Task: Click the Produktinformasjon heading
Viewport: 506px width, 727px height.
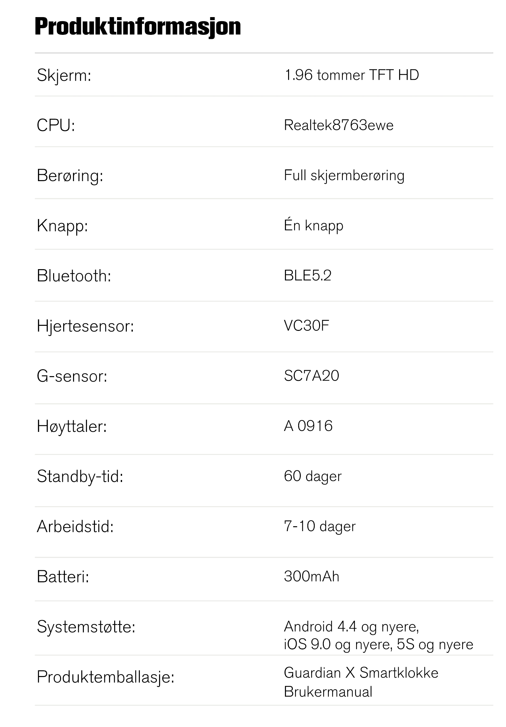Action: 138,27
